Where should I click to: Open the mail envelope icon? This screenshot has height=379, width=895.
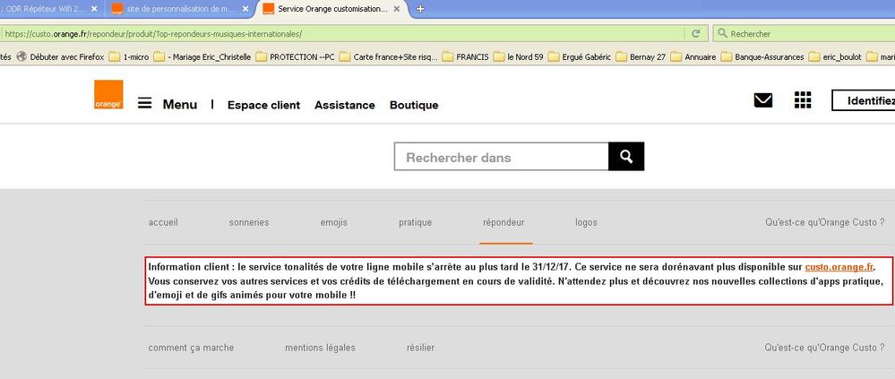(x=763, y=100)
